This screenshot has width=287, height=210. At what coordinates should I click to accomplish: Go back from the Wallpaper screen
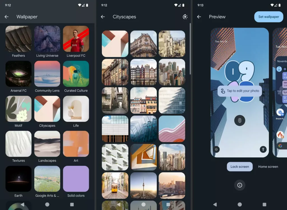pyautogui.click(x=7, y=17)
